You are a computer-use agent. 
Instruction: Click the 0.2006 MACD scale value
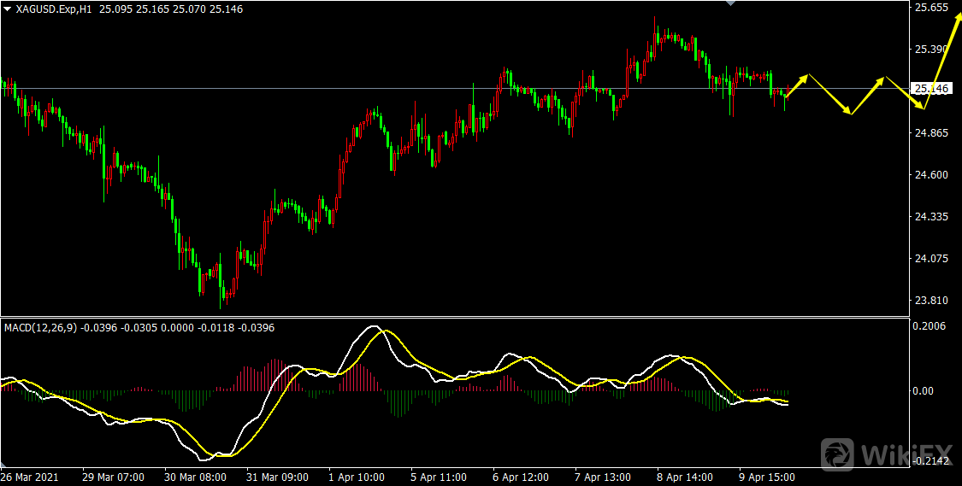[931, 326]
